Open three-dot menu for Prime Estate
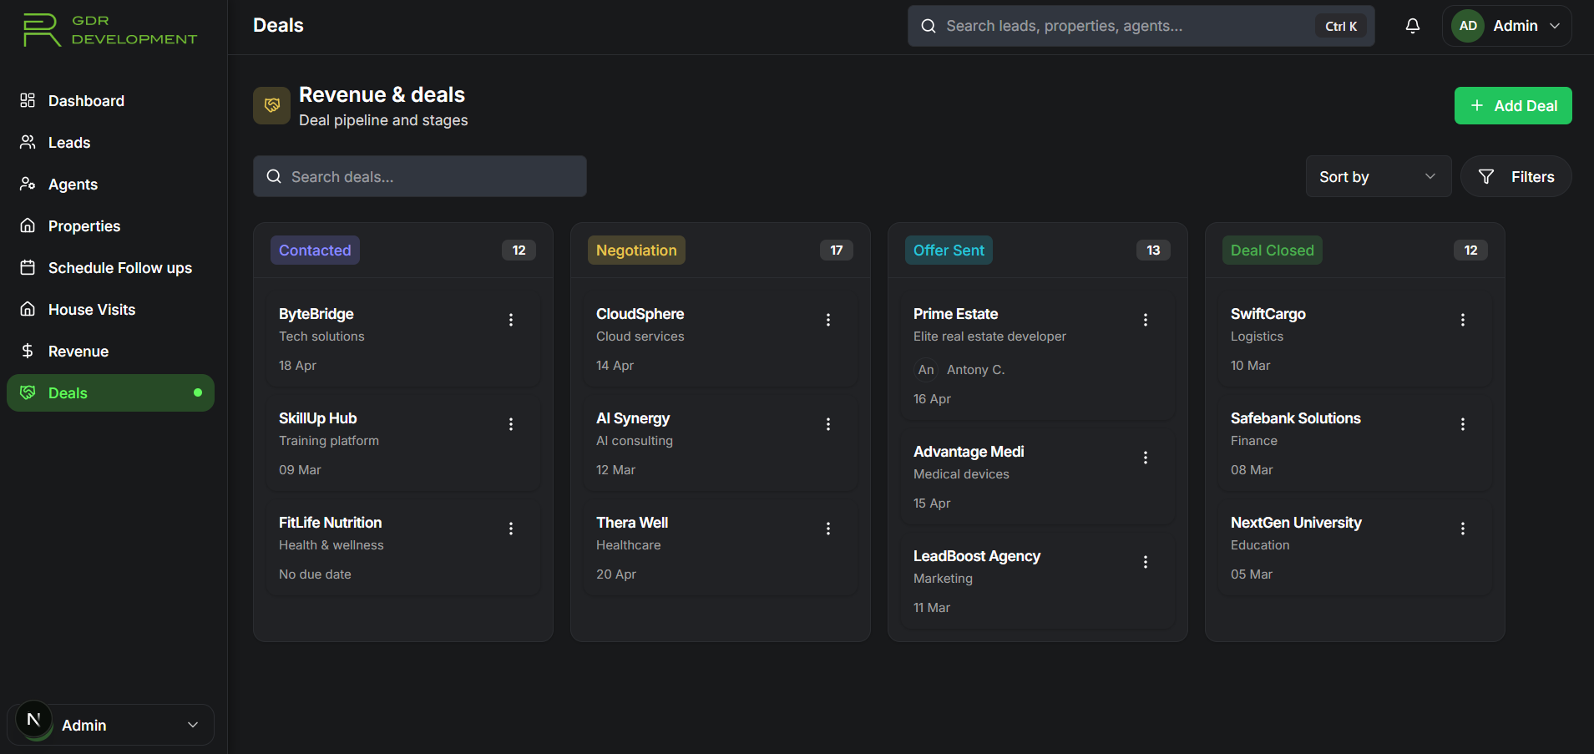This screenshot has width=1594, height=754. [x=1145, y=320]
